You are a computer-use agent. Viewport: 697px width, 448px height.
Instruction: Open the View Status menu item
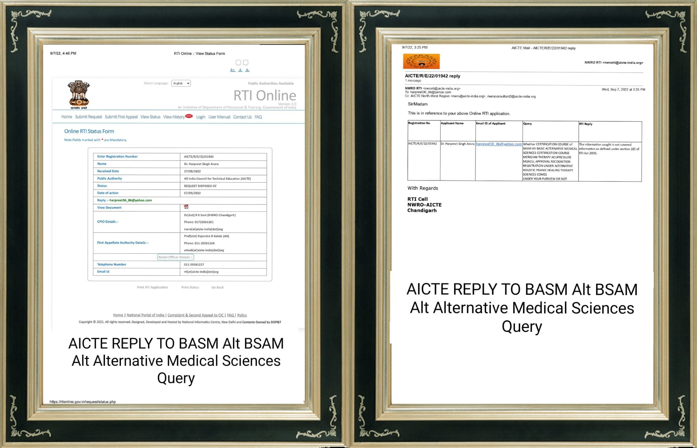click(150, 117)
